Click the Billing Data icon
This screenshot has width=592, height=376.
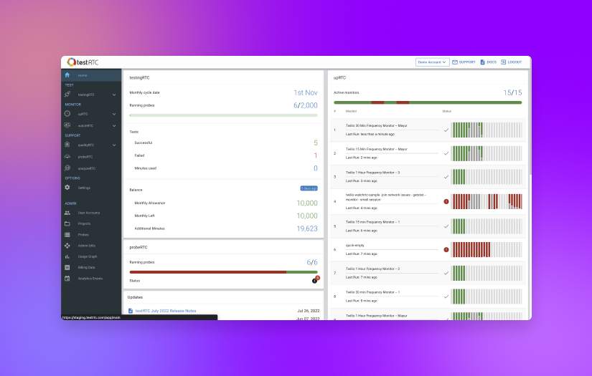pos(67,267)
